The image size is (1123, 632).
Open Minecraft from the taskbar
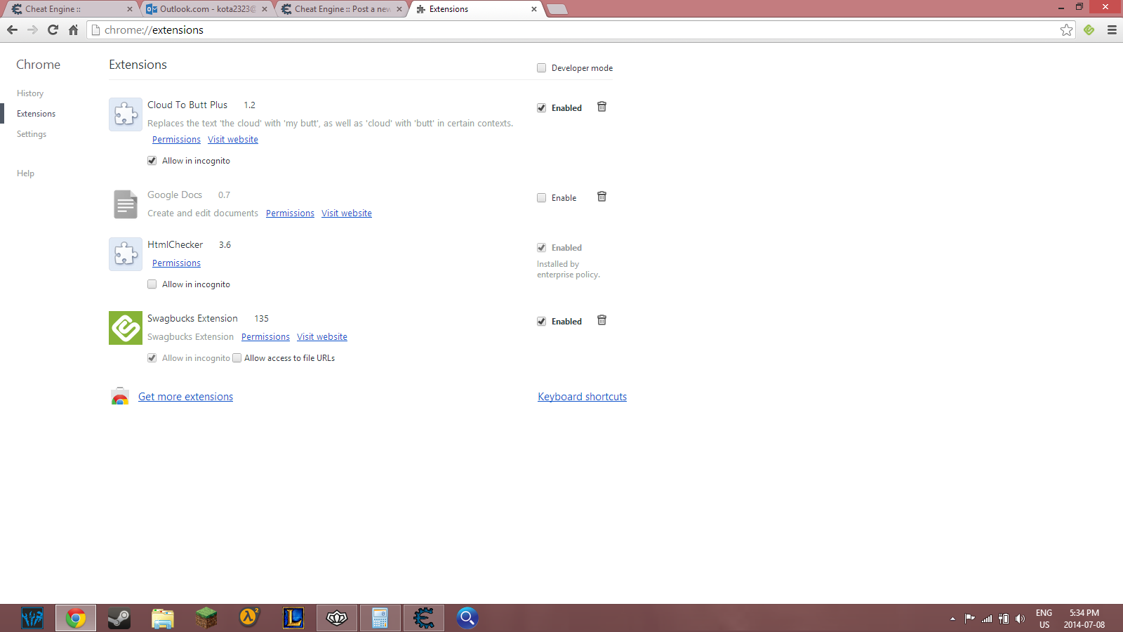pyautogui.click(x=206, y=618)
